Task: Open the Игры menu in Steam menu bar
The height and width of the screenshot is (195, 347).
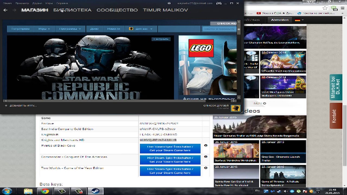Action: coord(49,3)
